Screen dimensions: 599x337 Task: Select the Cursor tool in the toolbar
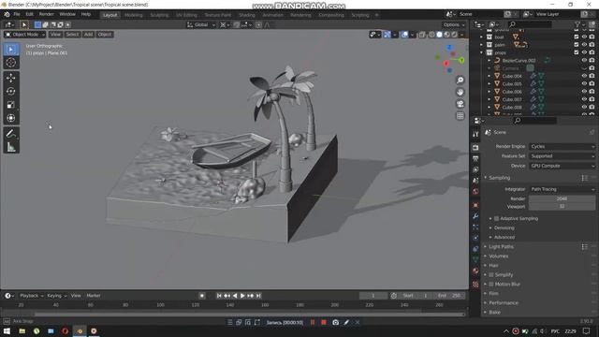pyautogui.click(x=11, y=63)
